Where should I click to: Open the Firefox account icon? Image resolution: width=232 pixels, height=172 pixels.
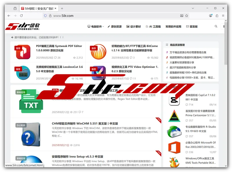coord(211,16)
